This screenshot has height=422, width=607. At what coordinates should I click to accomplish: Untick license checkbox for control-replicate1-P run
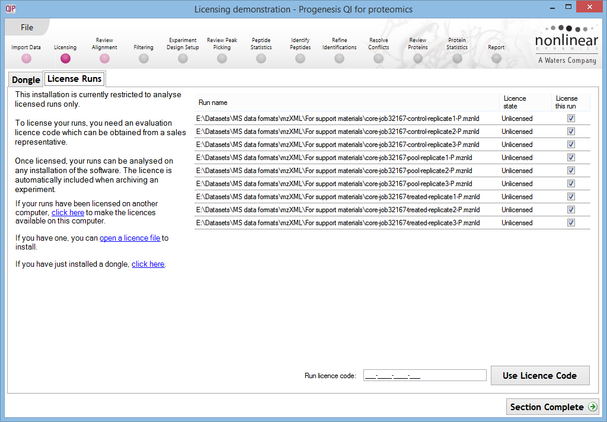click(571, 119)
